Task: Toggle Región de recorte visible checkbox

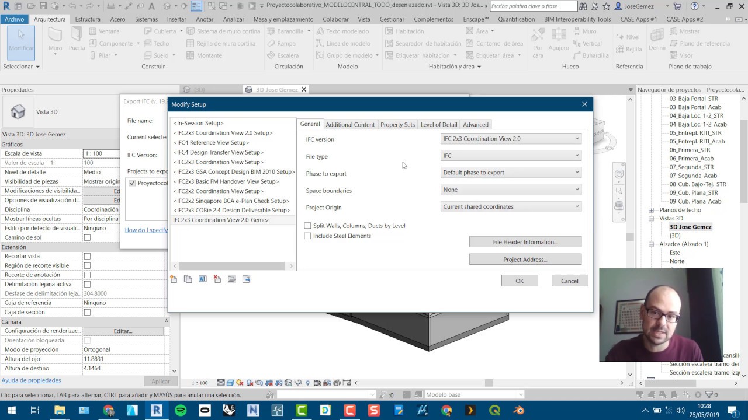Action: (x=87, y=266)
